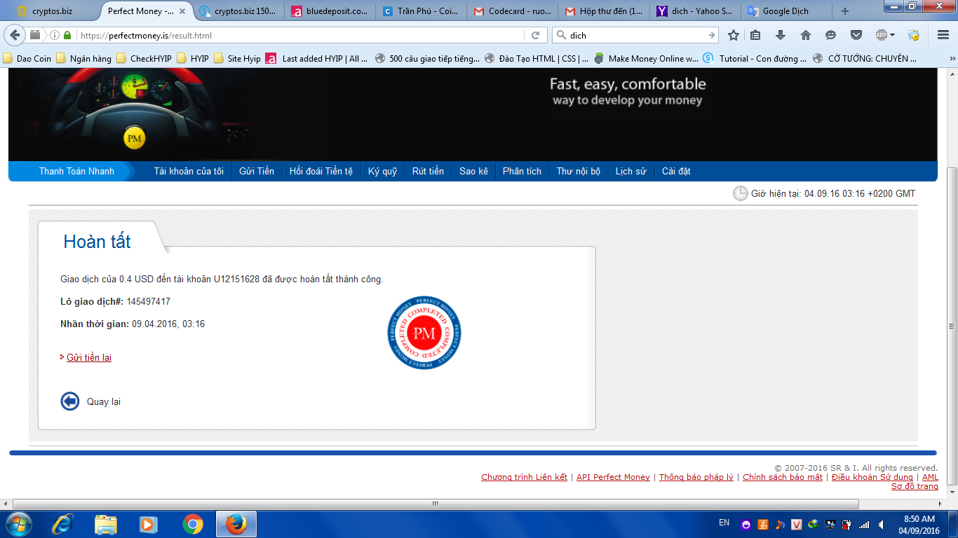Open Windows Explorer from the taskbar
The image size is (958, 538).
(x=106, y=524)
